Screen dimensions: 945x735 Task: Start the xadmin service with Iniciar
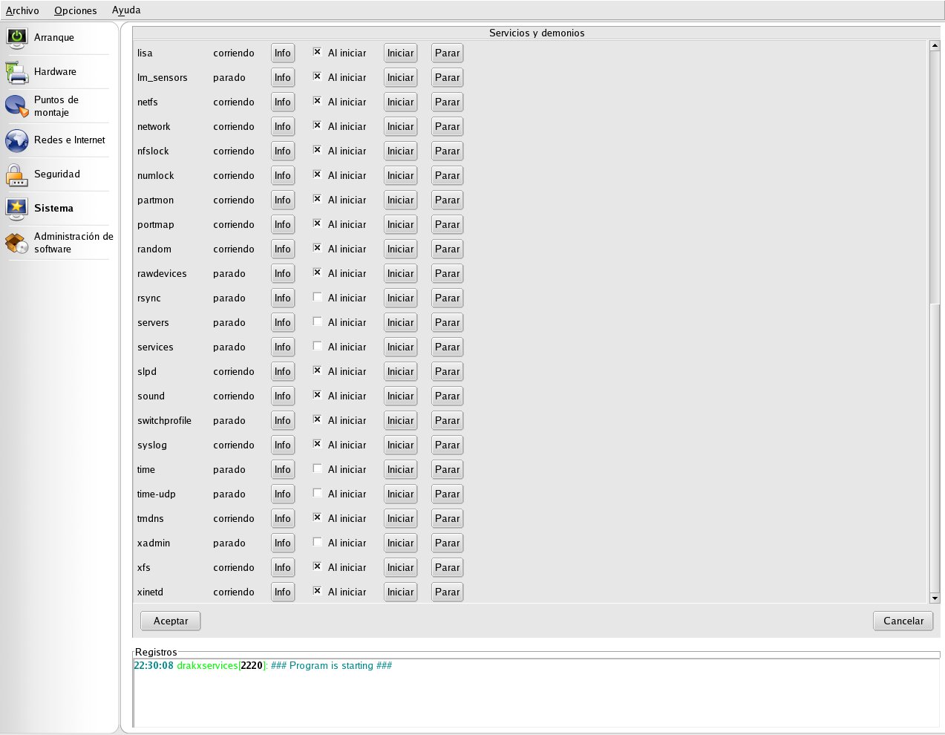click(x=400, y=543)
